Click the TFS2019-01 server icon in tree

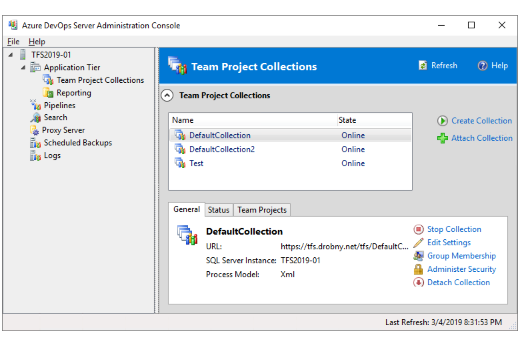tap(23, 54)
